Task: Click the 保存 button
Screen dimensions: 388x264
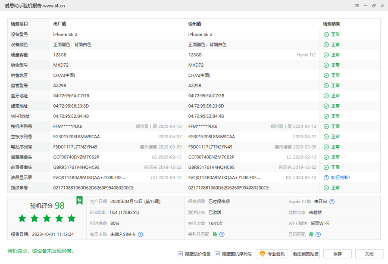Action: (338, 254)
